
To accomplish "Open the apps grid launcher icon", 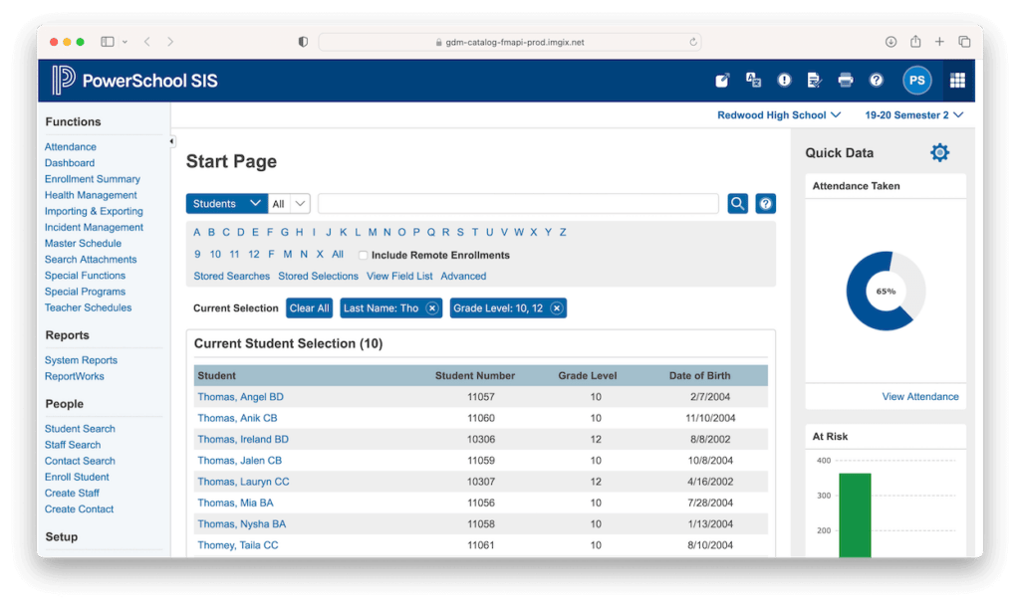I will (x=957, y=80).
